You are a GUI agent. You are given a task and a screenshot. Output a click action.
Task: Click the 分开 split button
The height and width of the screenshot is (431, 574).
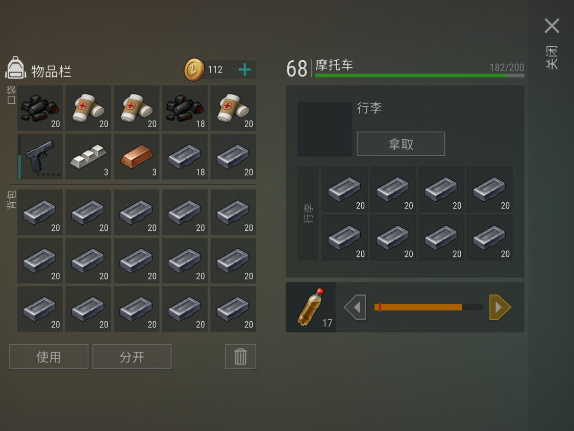click(132, 356)
